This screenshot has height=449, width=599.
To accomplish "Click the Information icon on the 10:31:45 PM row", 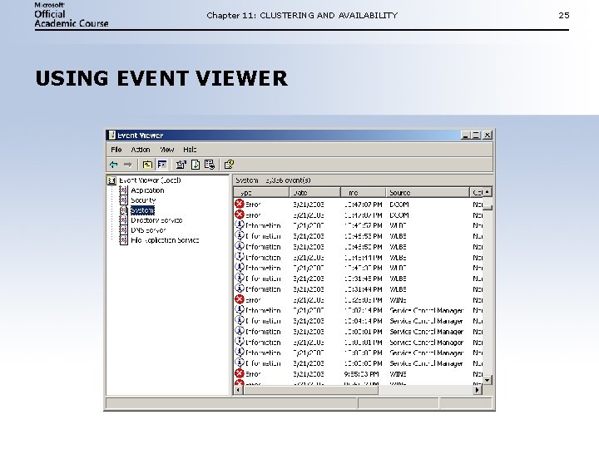I will pos(240,278).
